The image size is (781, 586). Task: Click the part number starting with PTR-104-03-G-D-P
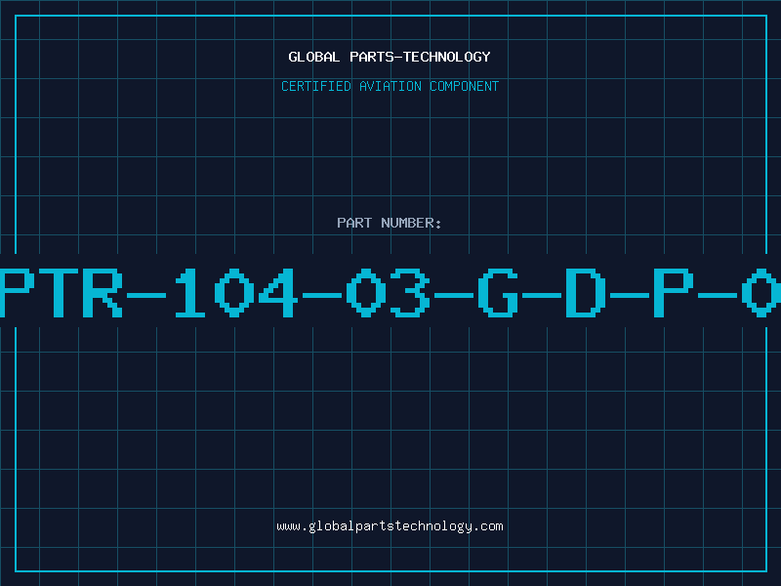click(x=390, y=292)
